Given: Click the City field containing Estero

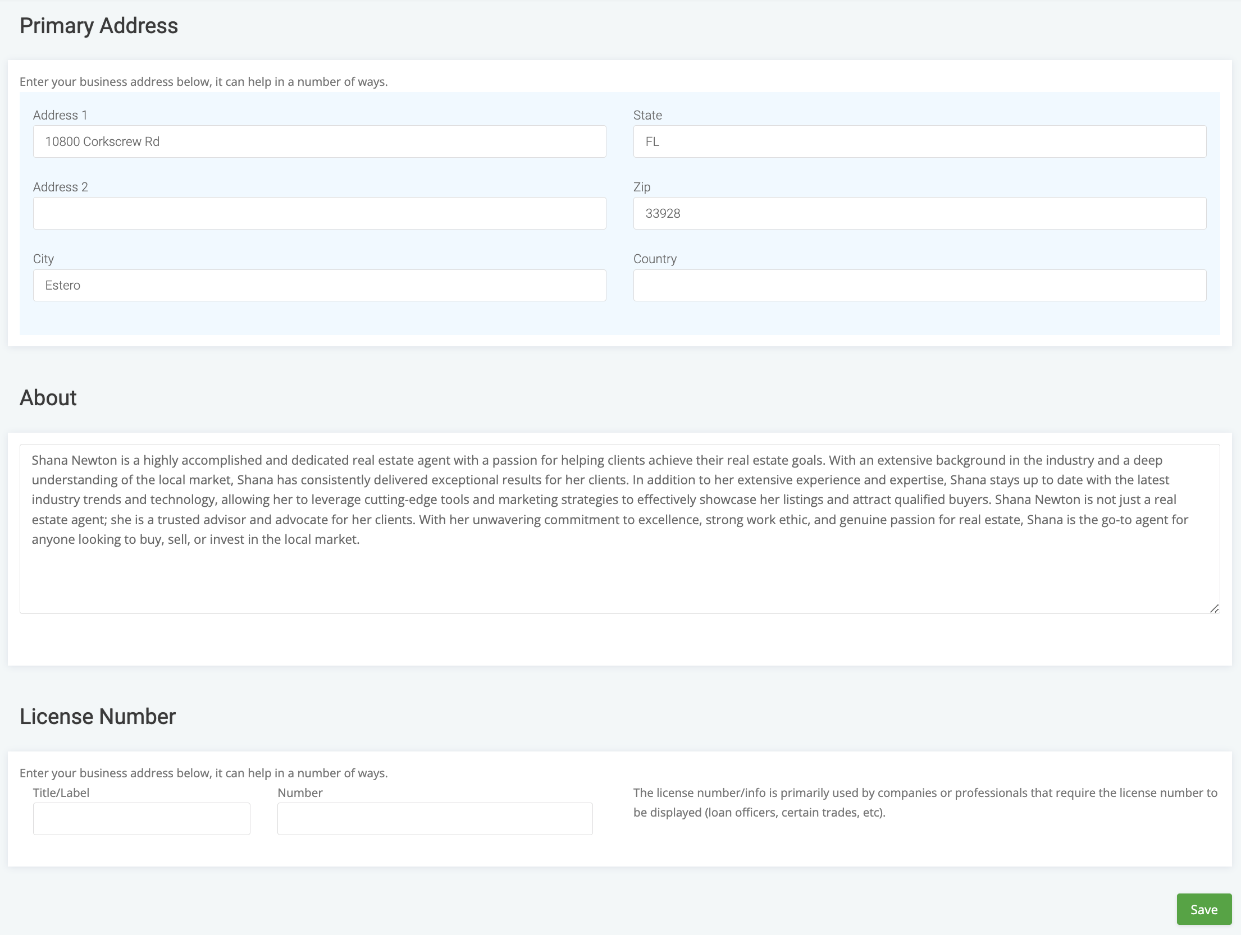Looking at the screenshot, I should [x=319, y=285].
